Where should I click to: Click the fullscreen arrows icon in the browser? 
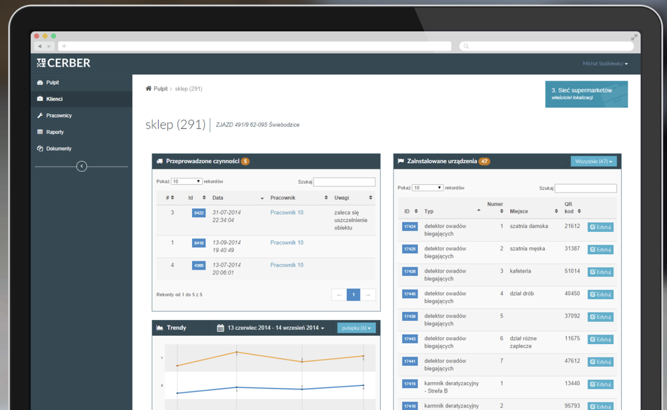pyautogui.click(x=634, y=37)
